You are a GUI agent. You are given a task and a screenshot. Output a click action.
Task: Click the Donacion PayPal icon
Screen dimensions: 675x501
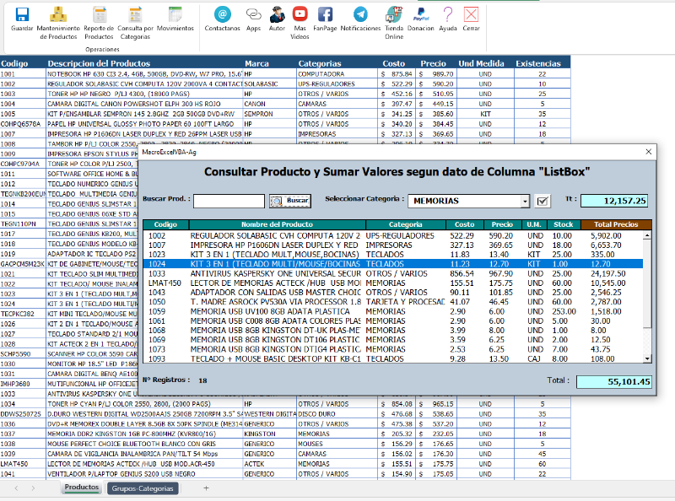point(420,14)
